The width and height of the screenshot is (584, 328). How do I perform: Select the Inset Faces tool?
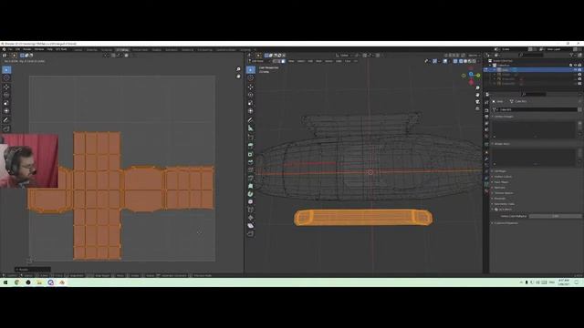click(x=251, y=154)
